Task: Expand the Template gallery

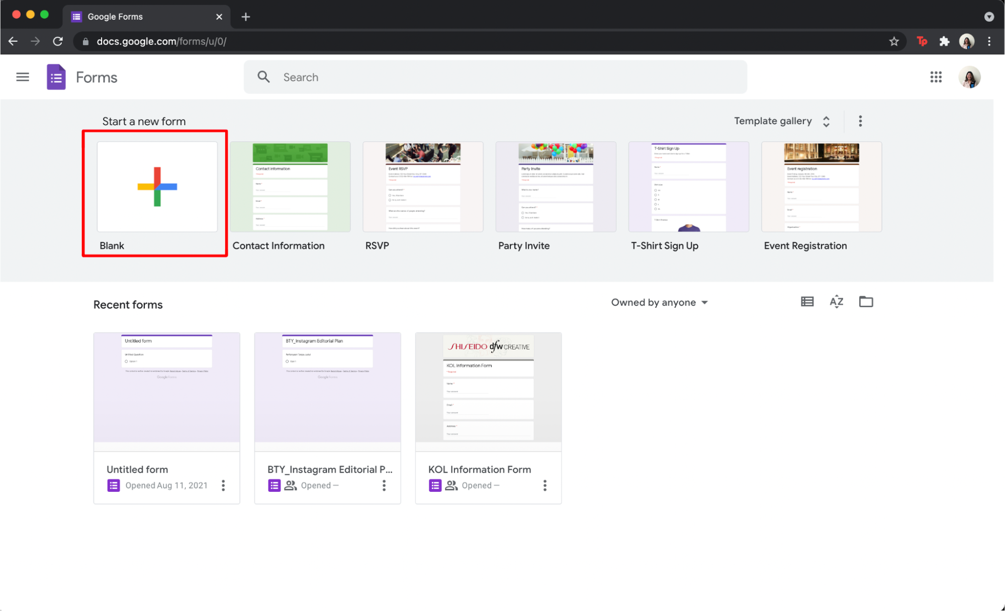Action: pos(826,121)
